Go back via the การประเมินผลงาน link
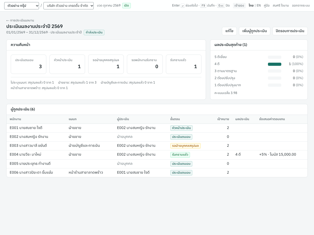This screenshot has width=314, height=235. point(20,20)
